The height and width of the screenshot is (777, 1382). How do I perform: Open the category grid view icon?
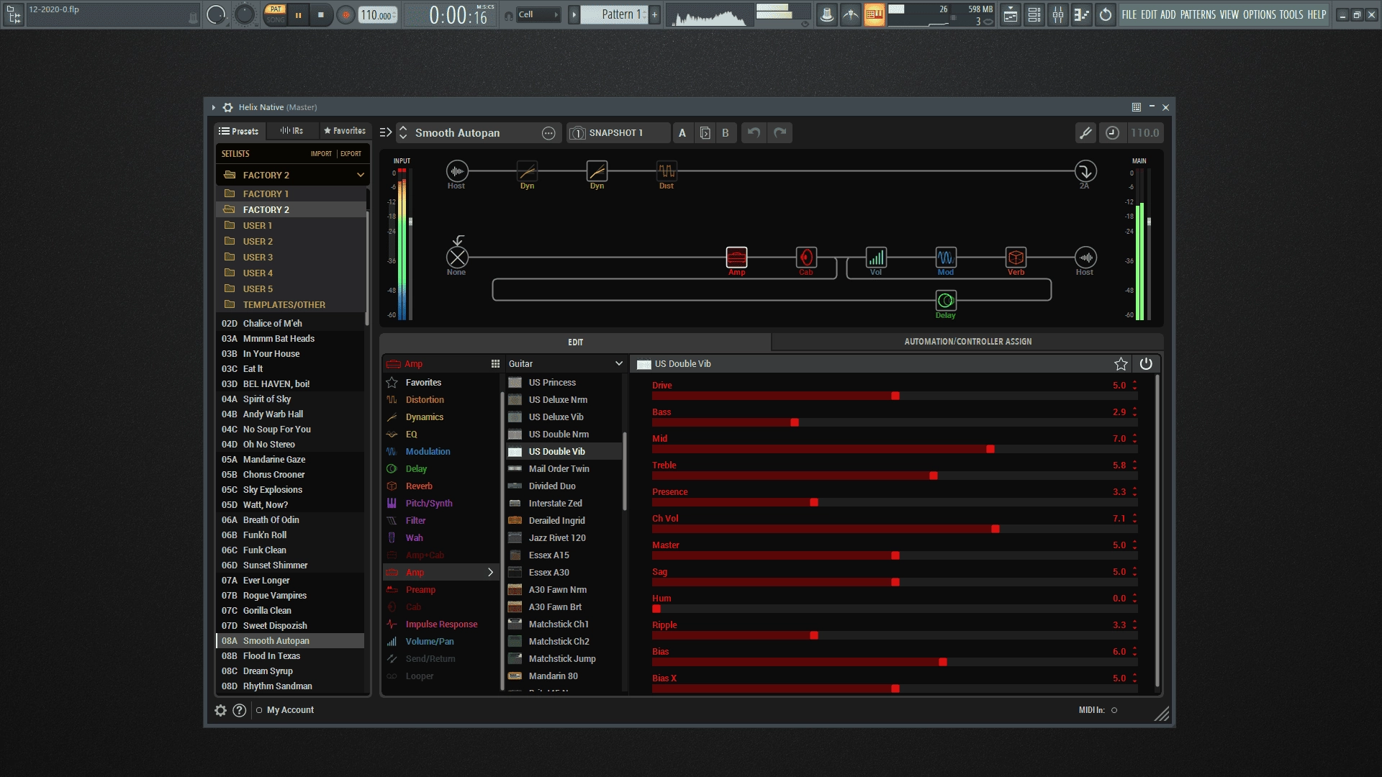click(495, 364)
